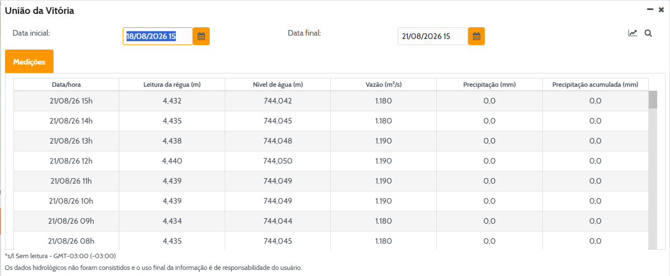Click the Data inicial date field
The width and height of the screenshot is (670, 276).
click(x=158, y=36)
